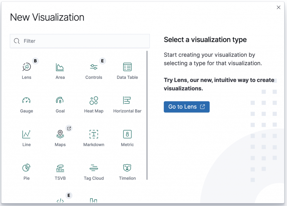Select the Tag Cloud icon
Viewport: 287px width, 206px height.
tap(94, 168)
